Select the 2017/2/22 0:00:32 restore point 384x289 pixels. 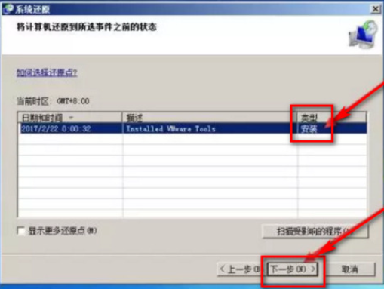[193, 128]
